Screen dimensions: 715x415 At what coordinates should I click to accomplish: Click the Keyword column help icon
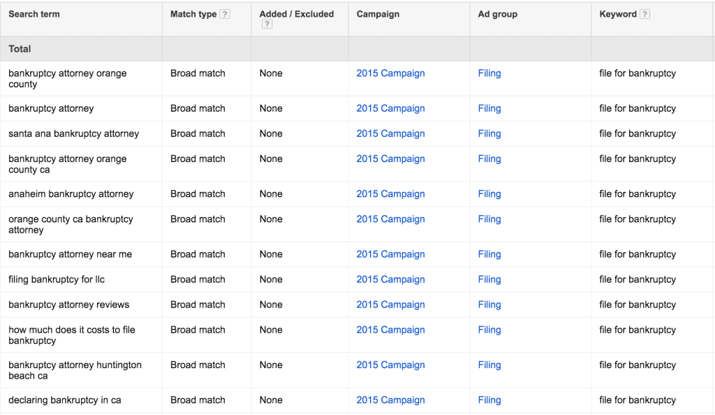(x=644, y=14)
